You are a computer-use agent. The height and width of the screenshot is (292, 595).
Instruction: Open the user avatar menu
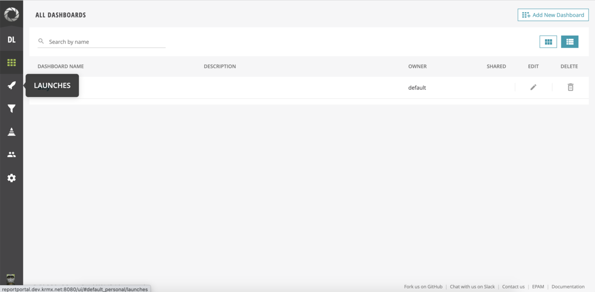pyautogui.click(x=11, y=279)
